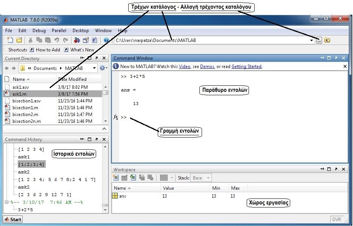This screenshot has height=226, width=353.
Task: Select the bisection2n.m file
Action: point(53,121)
